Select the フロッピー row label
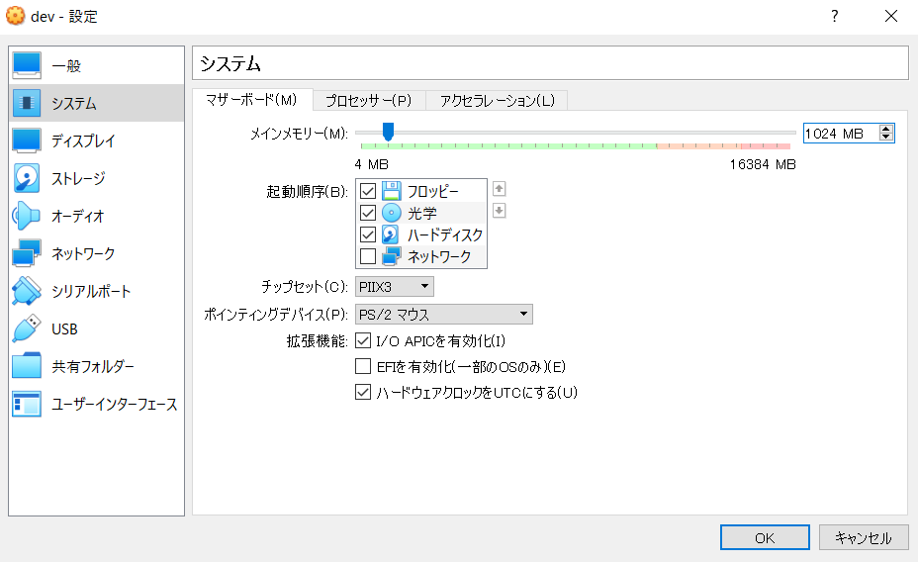918x562 pixels. 432,191
